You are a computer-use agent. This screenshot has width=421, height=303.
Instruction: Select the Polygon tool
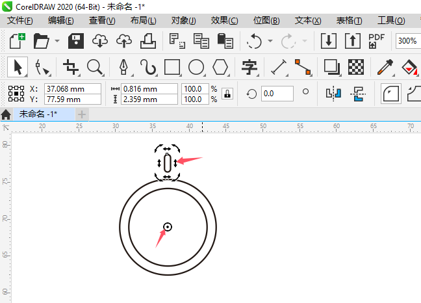tap(220, 67)
